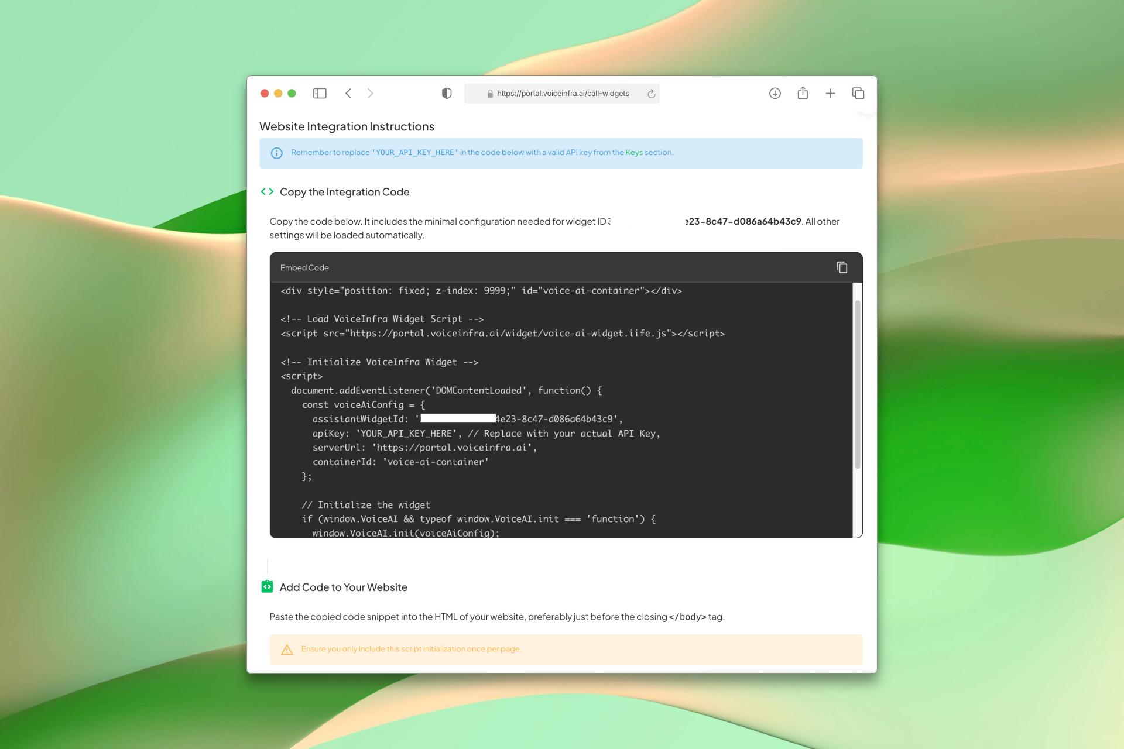This screenshot has width=1124, height=749.
Task: Click the address bar URL field
Action: pyautogui.click(x=562, y=94)
